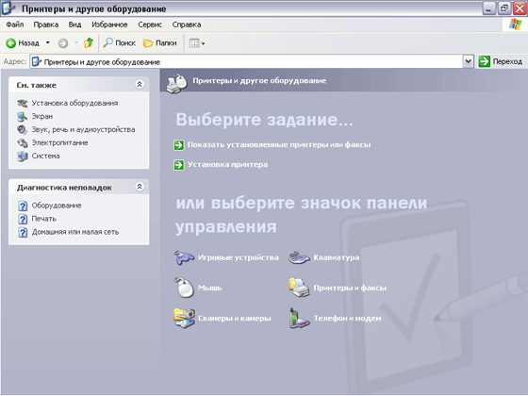528x396 pixels.
Task: Open the Back button history dropdown
Action: [48, 42]
